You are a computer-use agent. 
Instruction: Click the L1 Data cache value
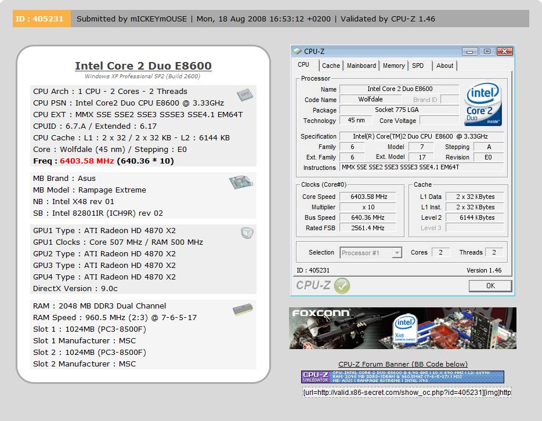[475, 197]
